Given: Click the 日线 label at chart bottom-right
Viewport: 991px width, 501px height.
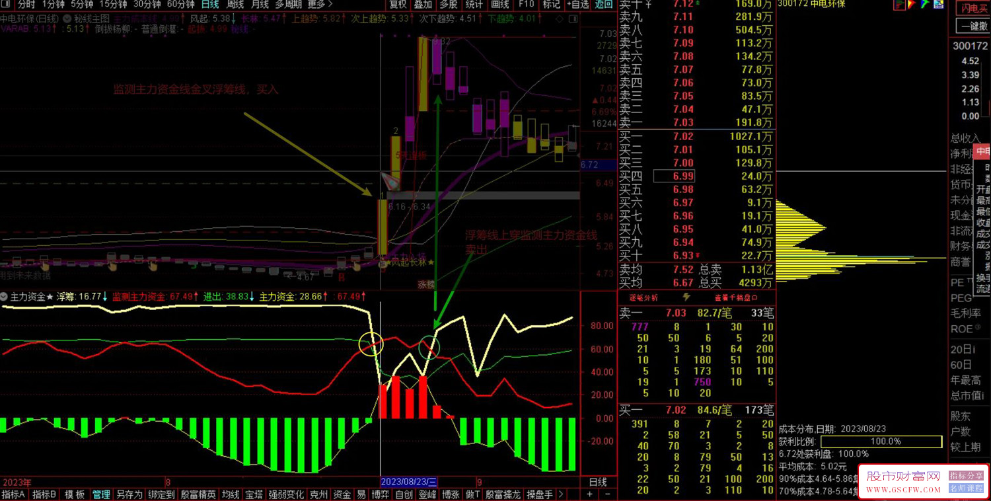Looking at the screenshot, I should pos(598,482).
